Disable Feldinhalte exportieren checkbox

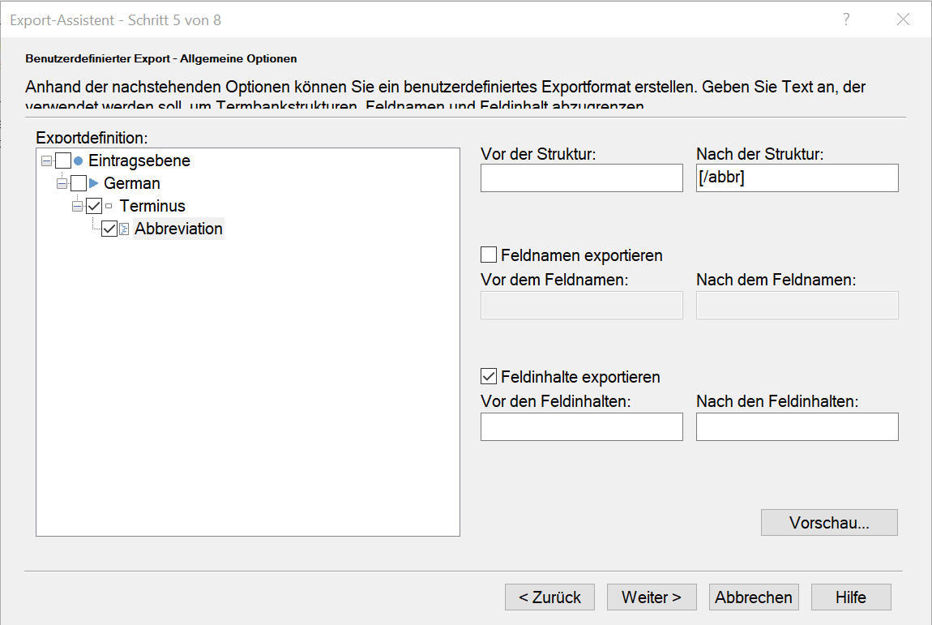[489, 376]
